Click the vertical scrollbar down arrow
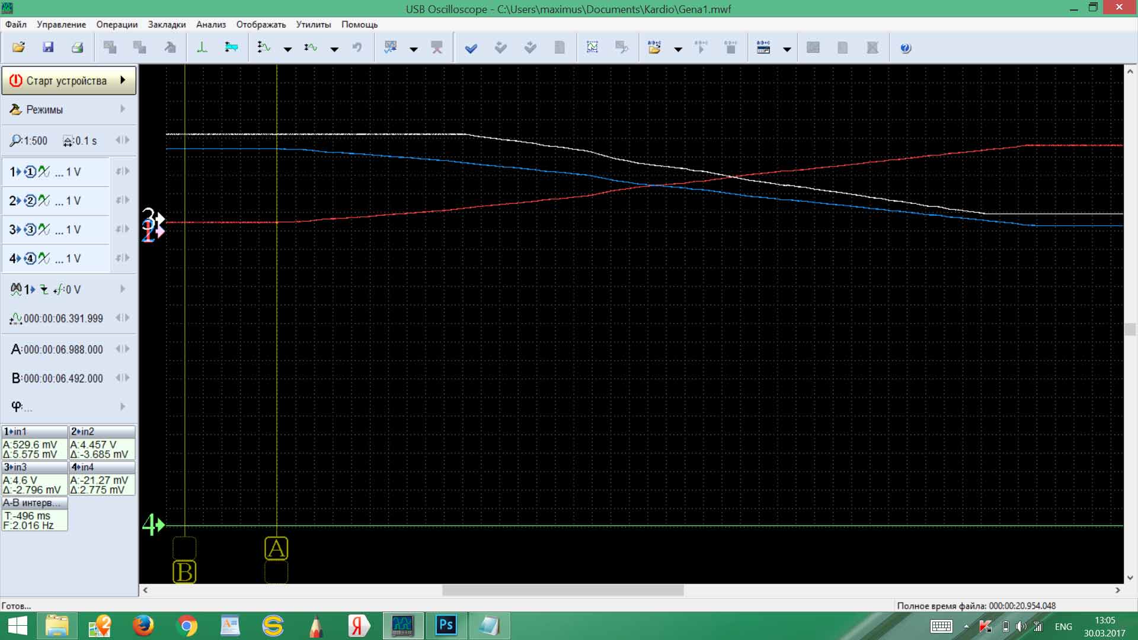The width and height of the screenshot is (1138, 640). (x=1130, y=578)
